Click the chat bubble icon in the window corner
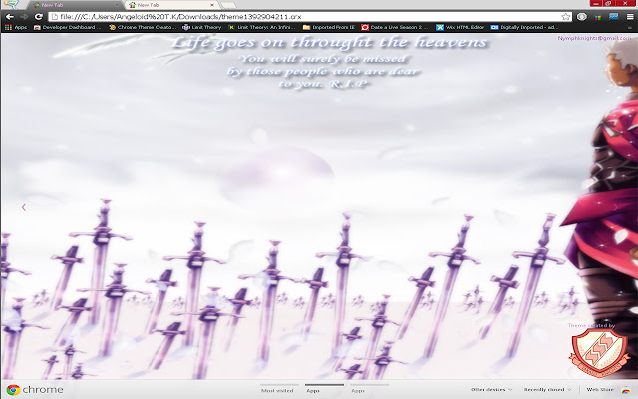 coord(11,4)
